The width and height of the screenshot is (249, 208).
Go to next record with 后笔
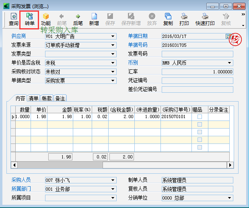click(x=78, y=19)
